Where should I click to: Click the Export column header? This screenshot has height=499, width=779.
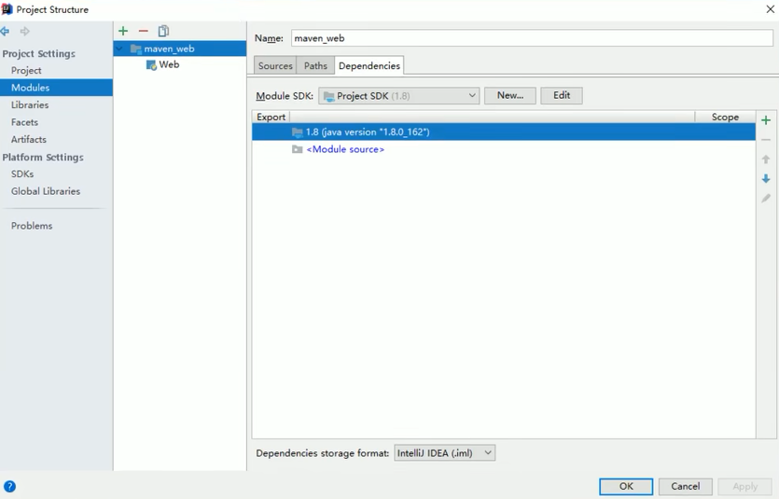pyautogui.click(x=271, y=118)
